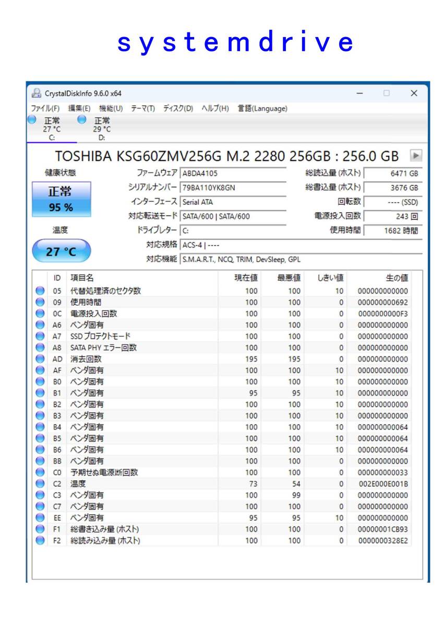Click status icon for ID 0C 電源投入回数 row
Viewport: 443px width, 627px height.
[x=40, y=313]
